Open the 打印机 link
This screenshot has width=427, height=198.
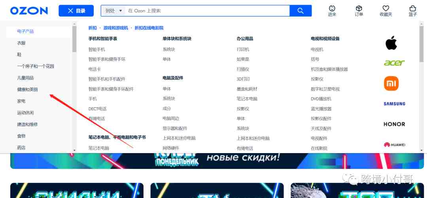click(x=243, y=50)
